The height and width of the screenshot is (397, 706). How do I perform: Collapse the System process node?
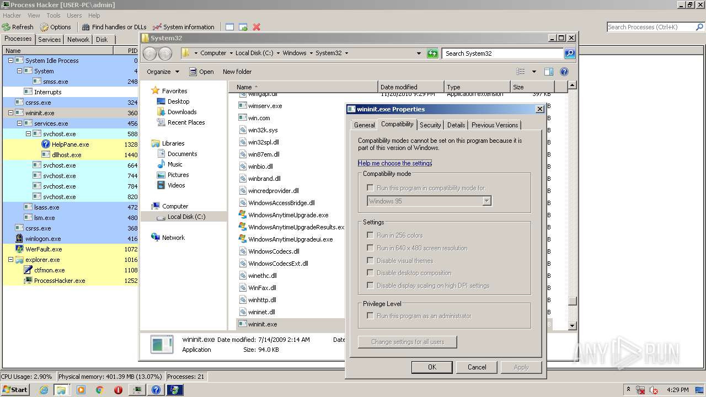point(19,71)
